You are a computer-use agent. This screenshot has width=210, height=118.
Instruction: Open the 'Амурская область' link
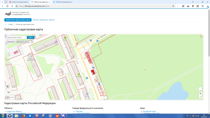tap(14, 111)
